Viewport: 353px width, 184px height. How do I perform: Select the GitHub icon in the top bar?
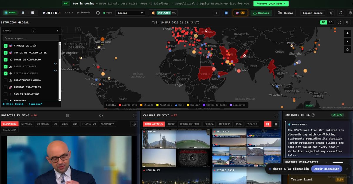click(98, 13)
